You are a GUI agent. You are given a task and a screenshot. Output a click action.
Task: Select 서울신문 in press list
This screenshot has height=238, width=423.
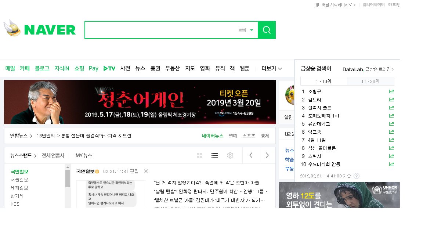(x=19, y=180)
